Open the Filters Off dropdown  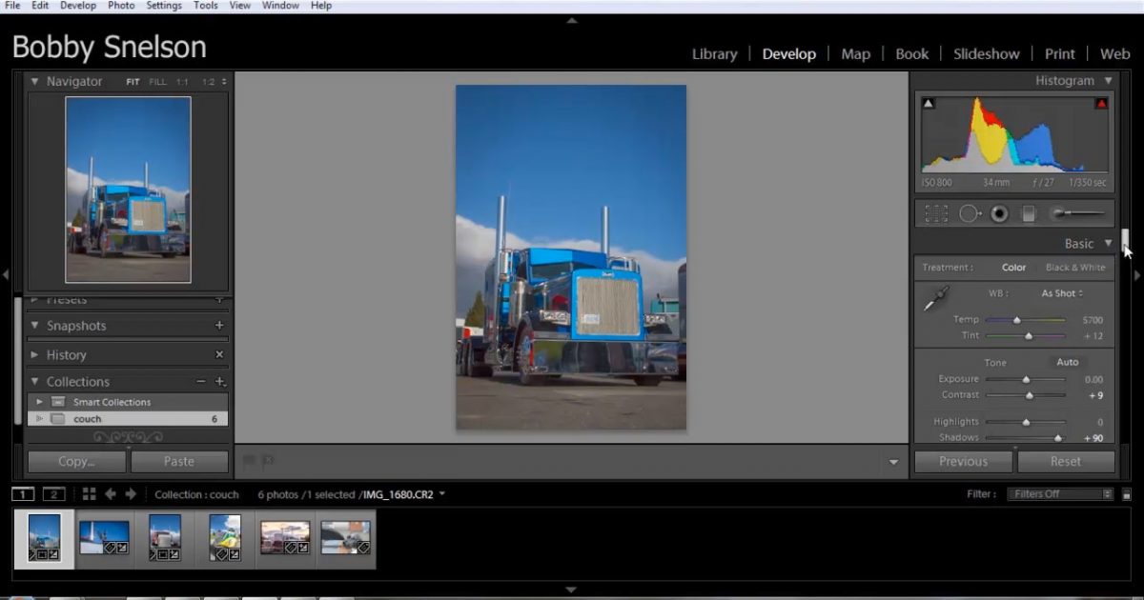point(1061,494)
